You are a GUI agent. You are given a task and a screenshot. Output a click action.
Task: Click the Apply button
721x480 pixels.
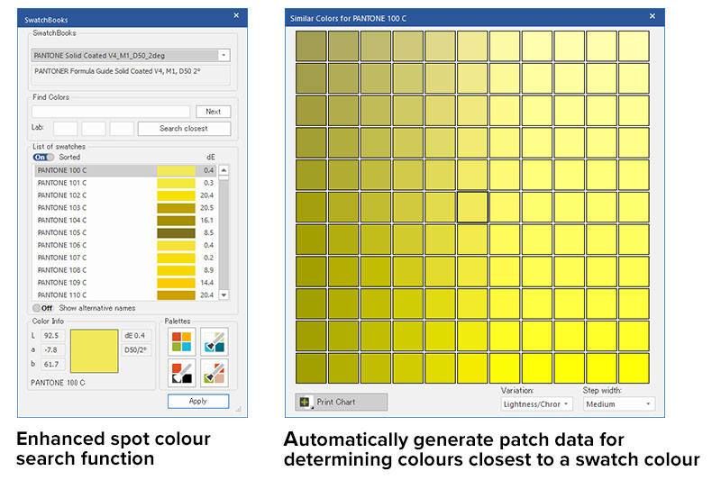click(197, 402)
